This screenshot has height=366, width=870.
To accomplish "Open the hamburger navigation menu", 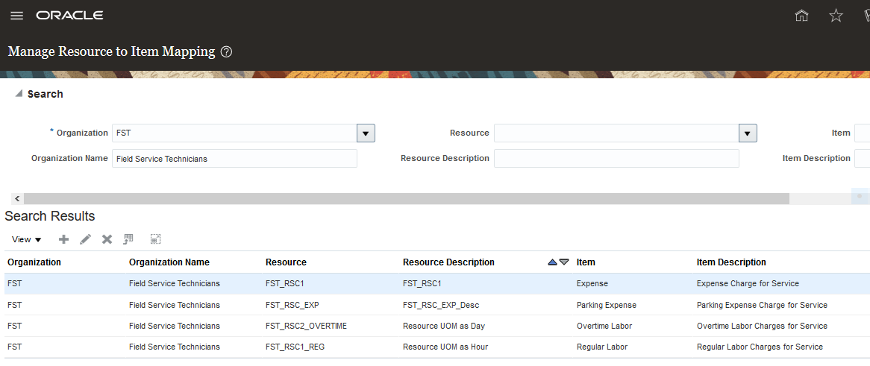I will point(16,16).
